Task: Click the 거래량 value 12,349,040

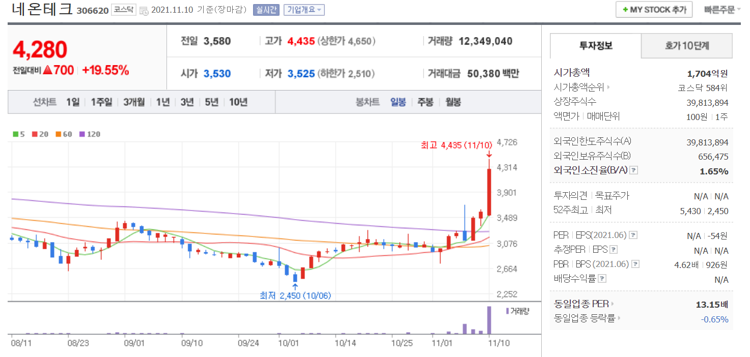Action: point(486,41)
